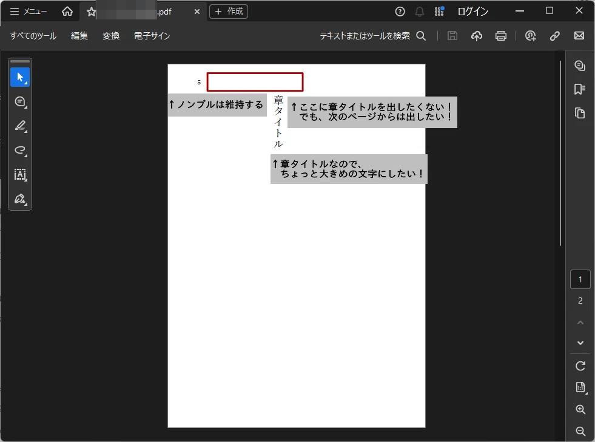Open the comments panel icon
This screenshot has height=442, width=595.
[580, 66]
